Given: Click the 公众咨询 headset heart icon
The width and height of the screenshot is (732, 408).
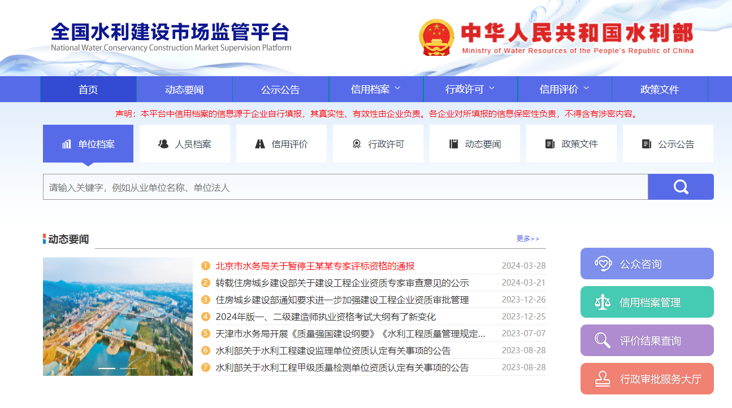Looking at the screenshot, I should point(603,264).
